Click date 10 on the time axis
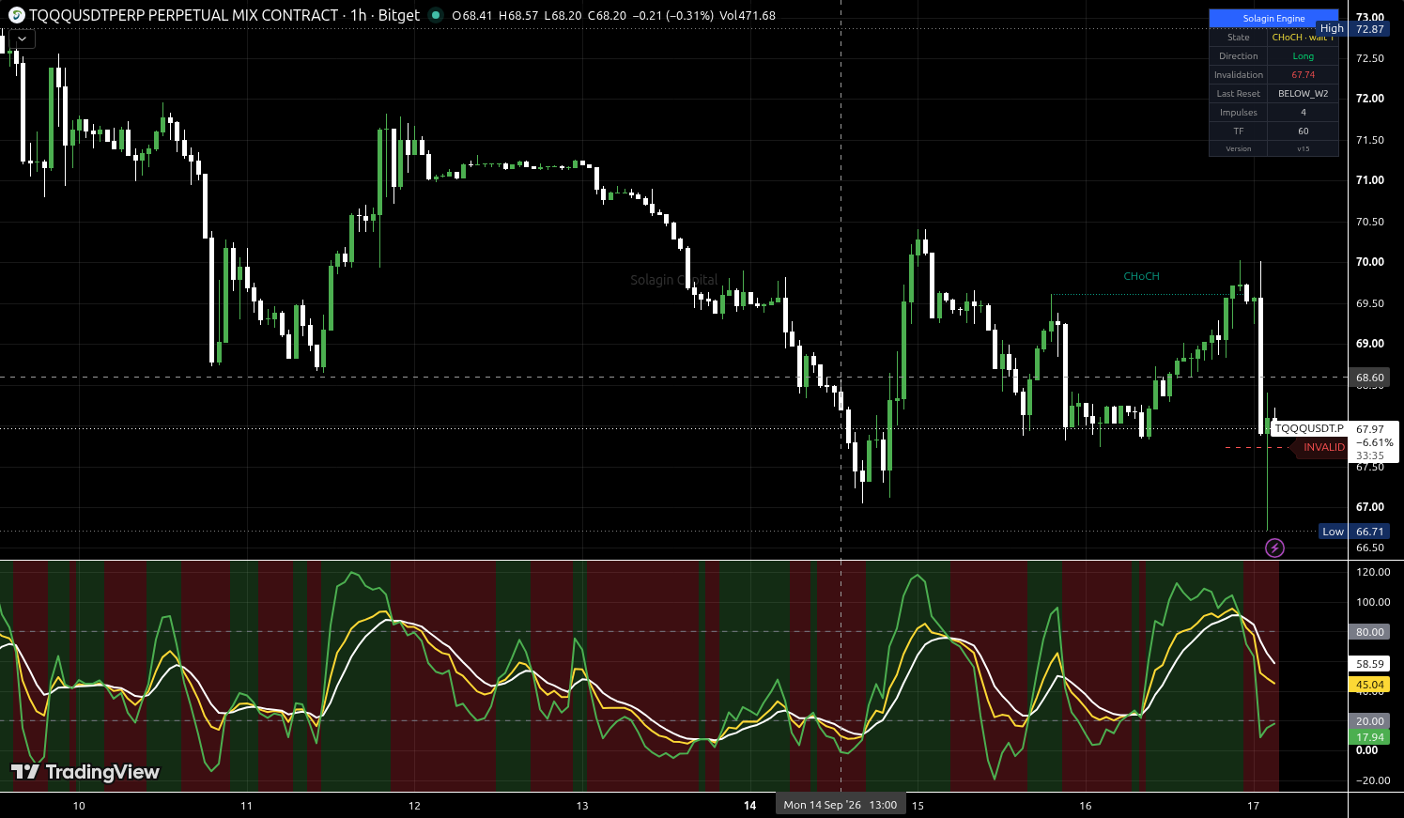Viewport: 1404px width, 818px height. (x=79, y=806)
